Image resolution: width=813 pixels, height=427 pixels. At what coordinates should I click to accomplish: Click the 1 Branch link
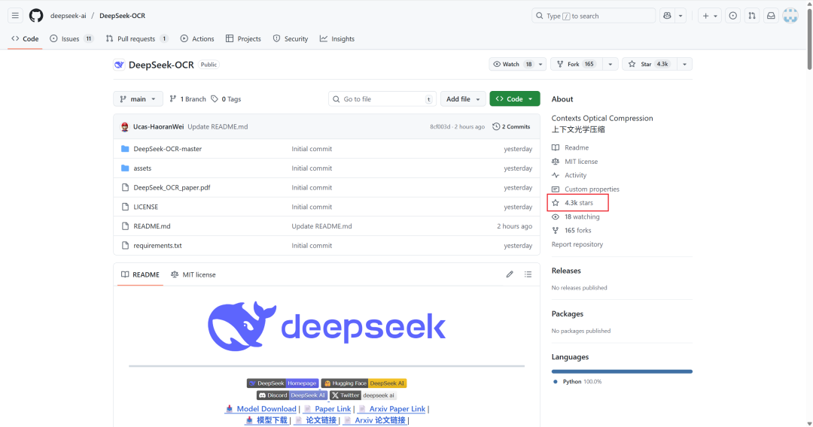(x=187, y=99)
